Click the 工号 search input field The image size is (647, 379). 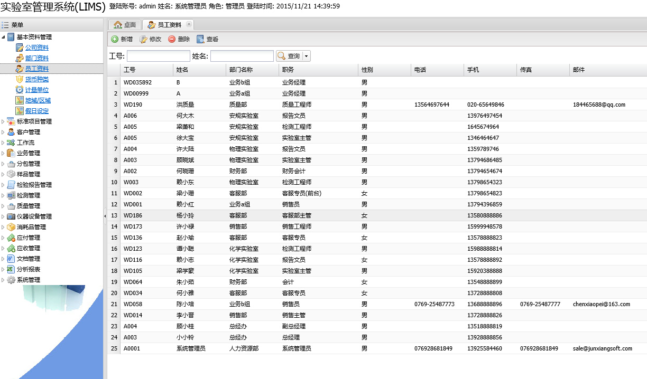pos(158,56)
